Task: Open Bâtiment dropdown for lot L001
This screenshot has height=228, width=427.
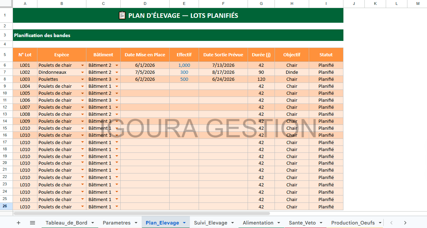Action: (x=117, y=65)
